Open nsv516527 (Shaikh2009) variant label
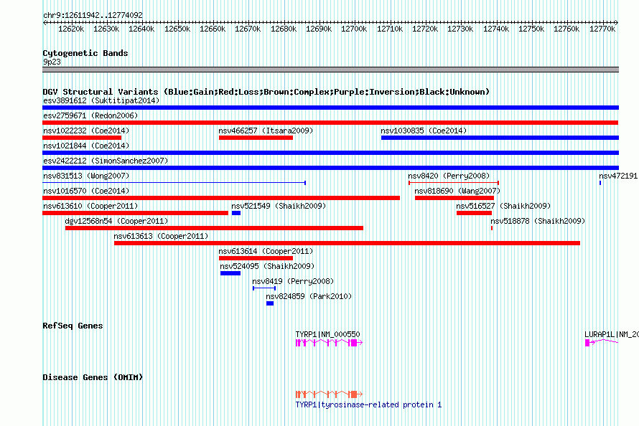The image size is (639, 426). (x=503, y=206)
